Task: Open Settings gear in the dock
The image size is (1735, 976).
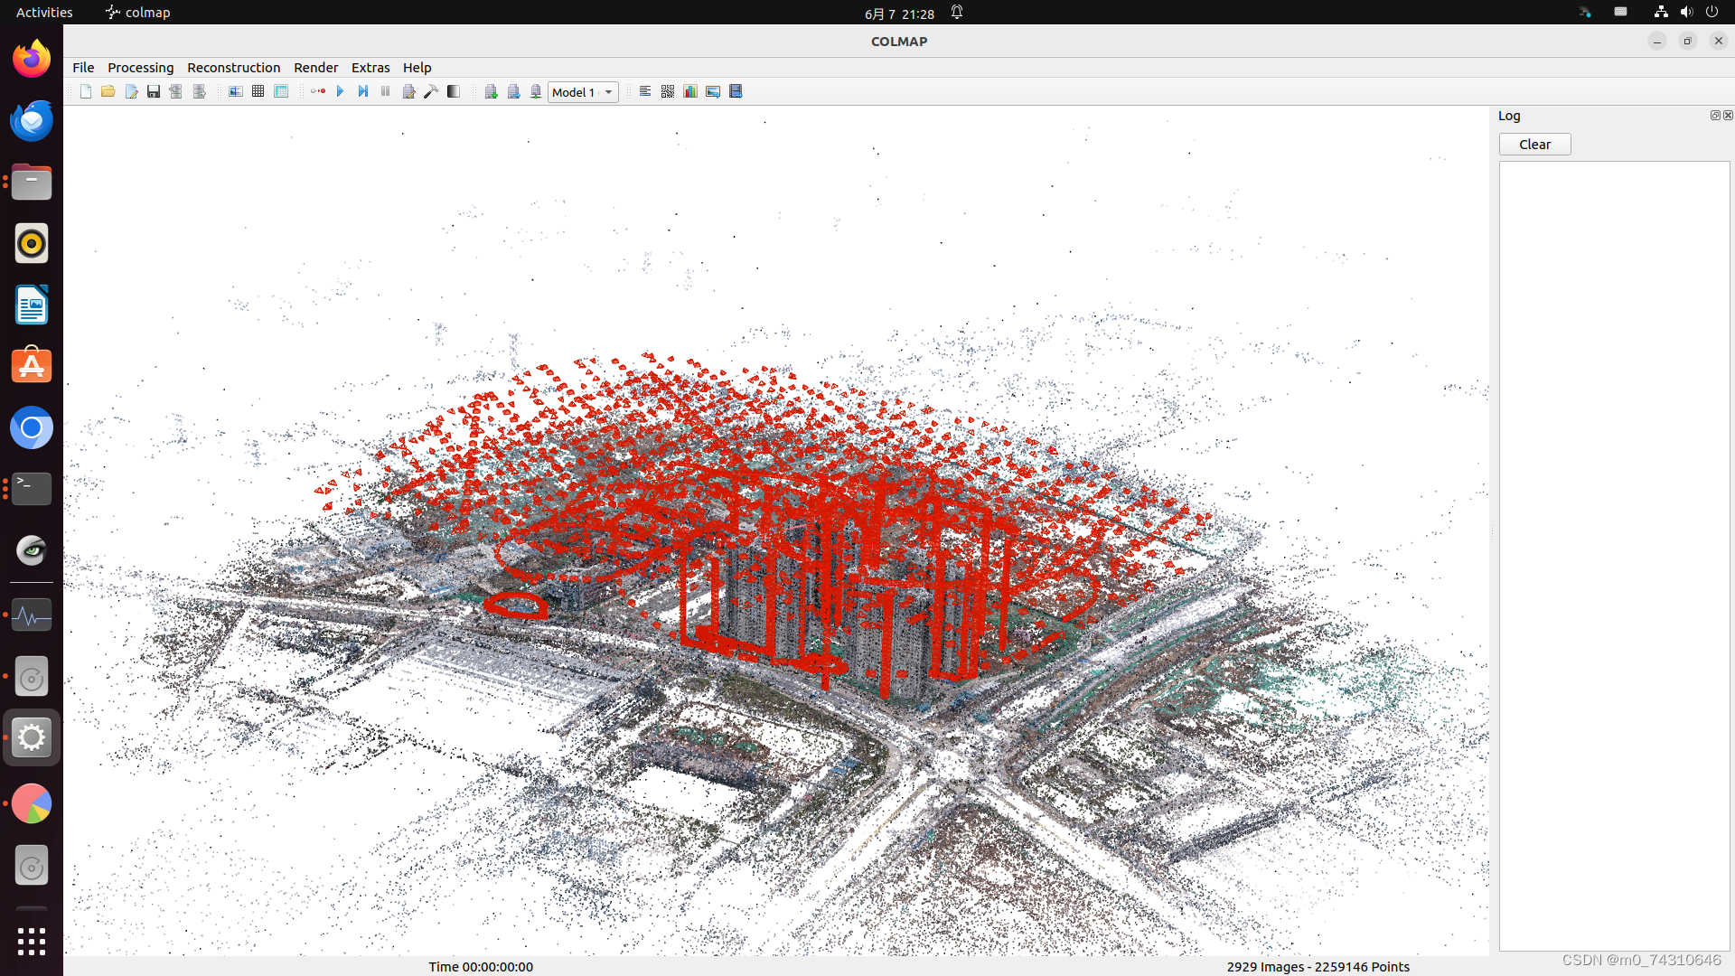Action: tap(32, 737)
